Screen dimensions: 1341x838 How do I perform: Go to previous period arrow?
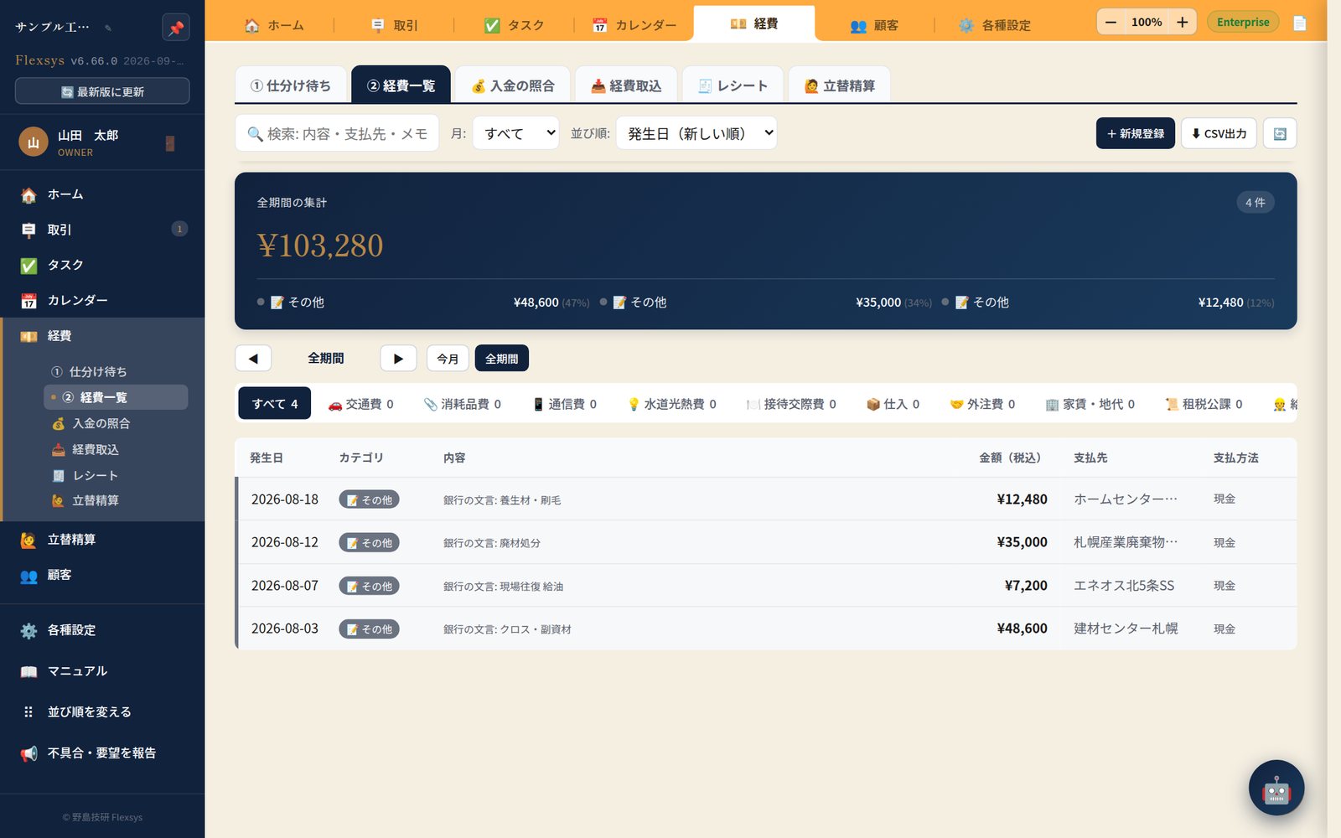[x=253, y=358]
